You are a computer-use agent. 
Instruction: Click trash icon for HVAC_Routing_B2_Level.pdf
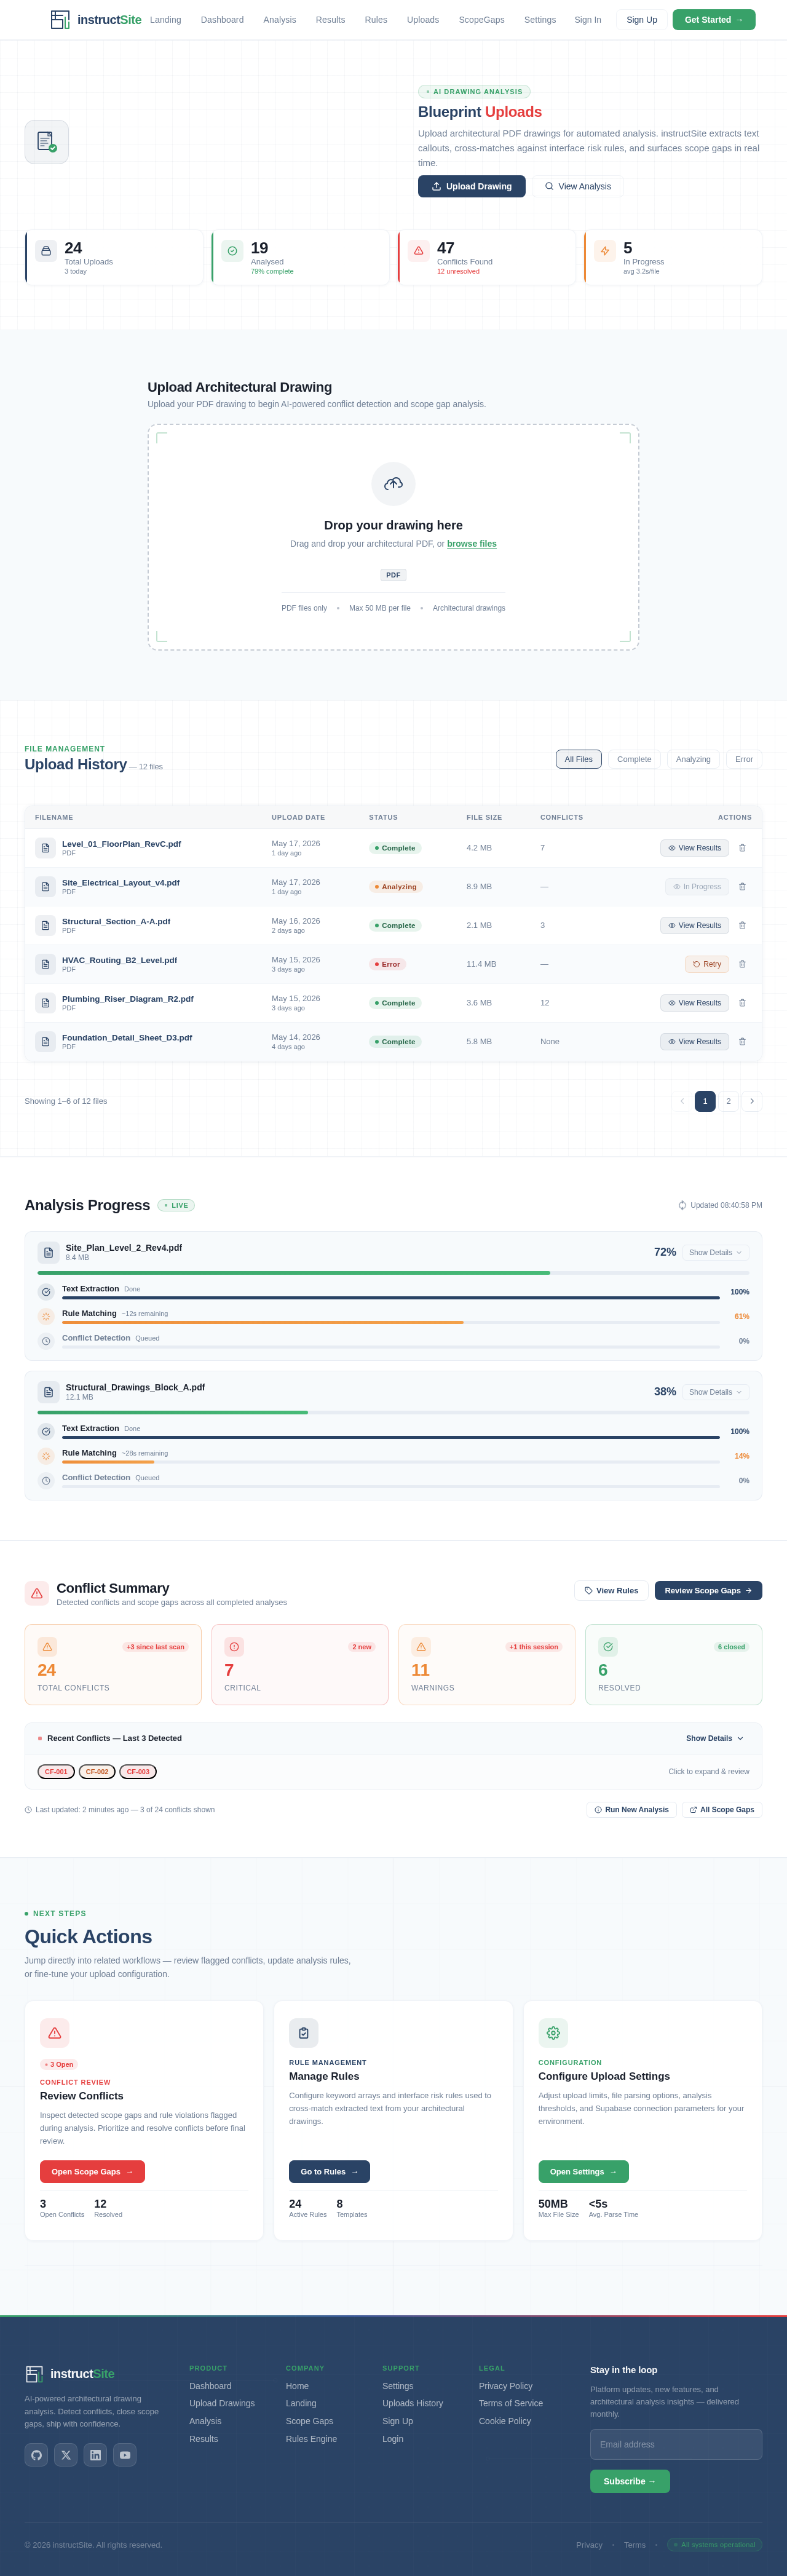point(742,964)
